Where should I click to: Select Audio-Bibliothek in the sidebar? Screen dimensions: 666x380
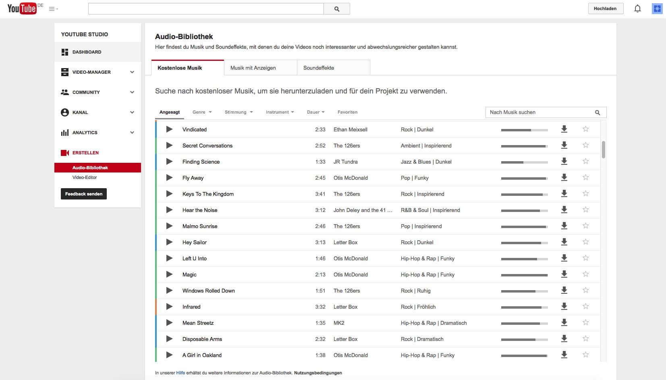tap(98, 168)
